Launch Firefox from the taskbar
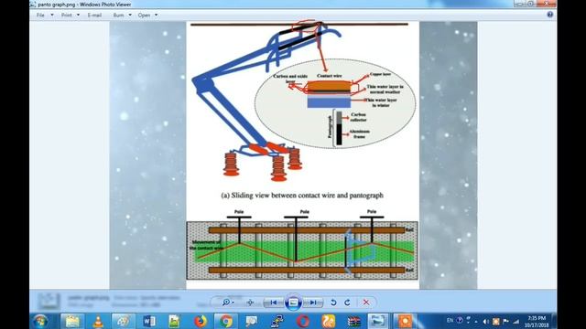The image size is (586, 329). pyautogui.click(x=201, y=321)
